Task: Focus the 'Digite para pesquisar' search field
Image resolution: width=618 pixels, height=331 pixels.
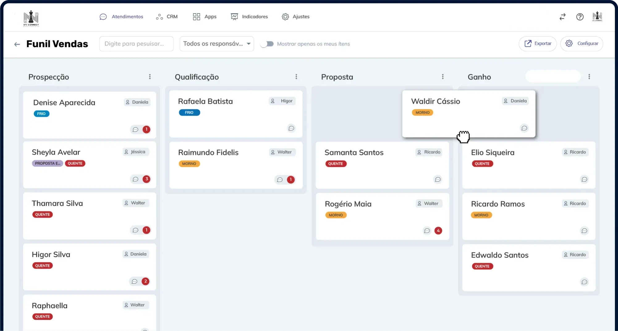Action: coord(136,44)
